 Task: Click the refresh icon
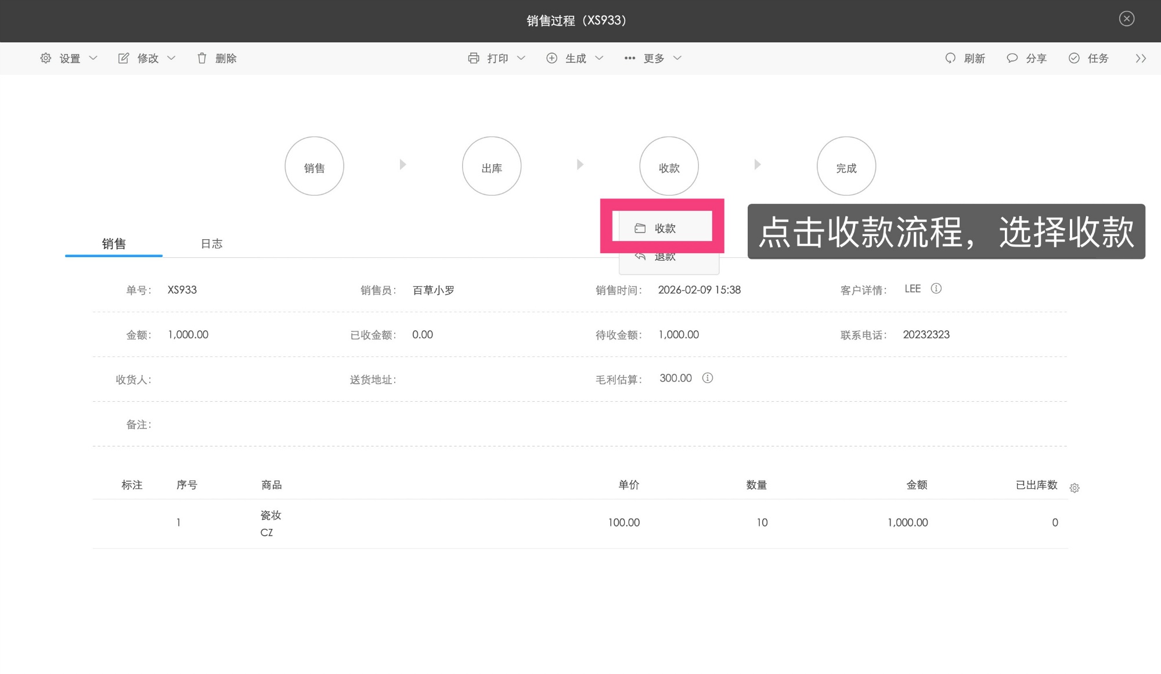tap(950, 58)
